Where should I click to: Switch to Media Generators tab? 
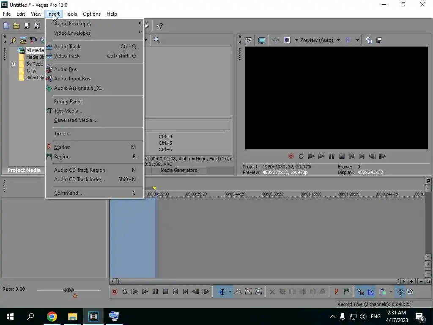pos(179,170)
